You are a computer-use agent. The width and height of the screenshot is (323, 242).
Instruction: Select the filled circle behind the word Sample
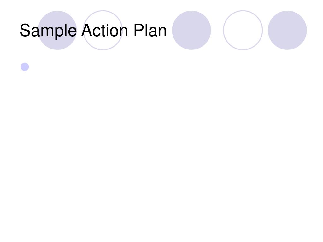[x=57, y=30]
